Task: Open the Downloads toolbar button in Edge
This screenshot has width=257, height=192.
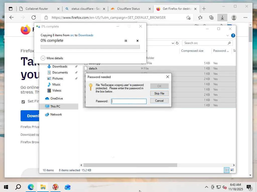Action: [x=222, y=17]
